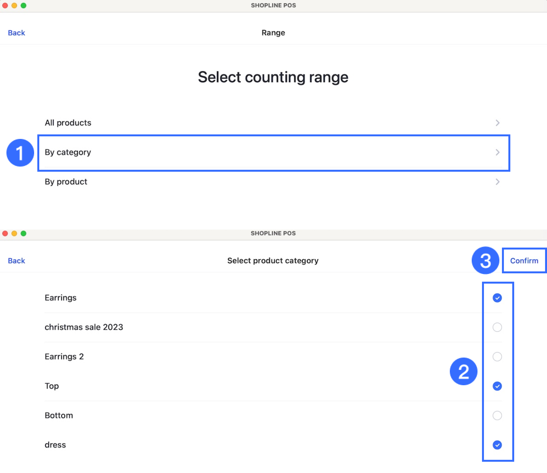Choose the All products range label
Screen dimensions: 547x473
click(x=68, y=123)
